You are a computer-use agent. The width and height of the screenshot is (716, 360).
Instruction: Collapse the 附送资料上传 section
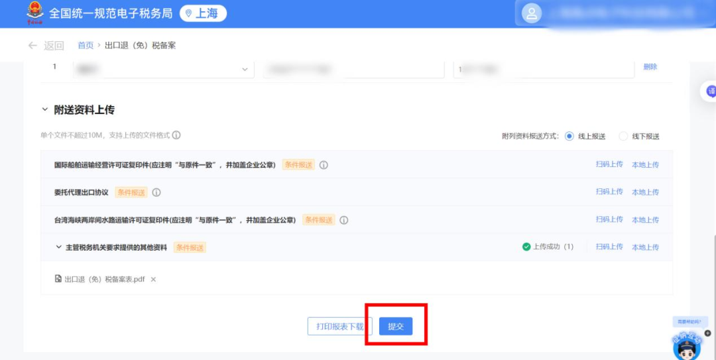pos(45,109)
